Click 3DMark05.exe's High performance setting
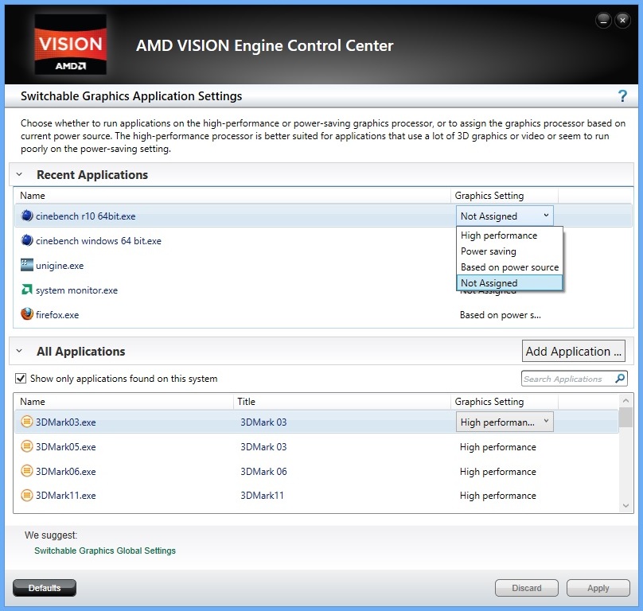This screenshot has height=611, width=643. 498,446
